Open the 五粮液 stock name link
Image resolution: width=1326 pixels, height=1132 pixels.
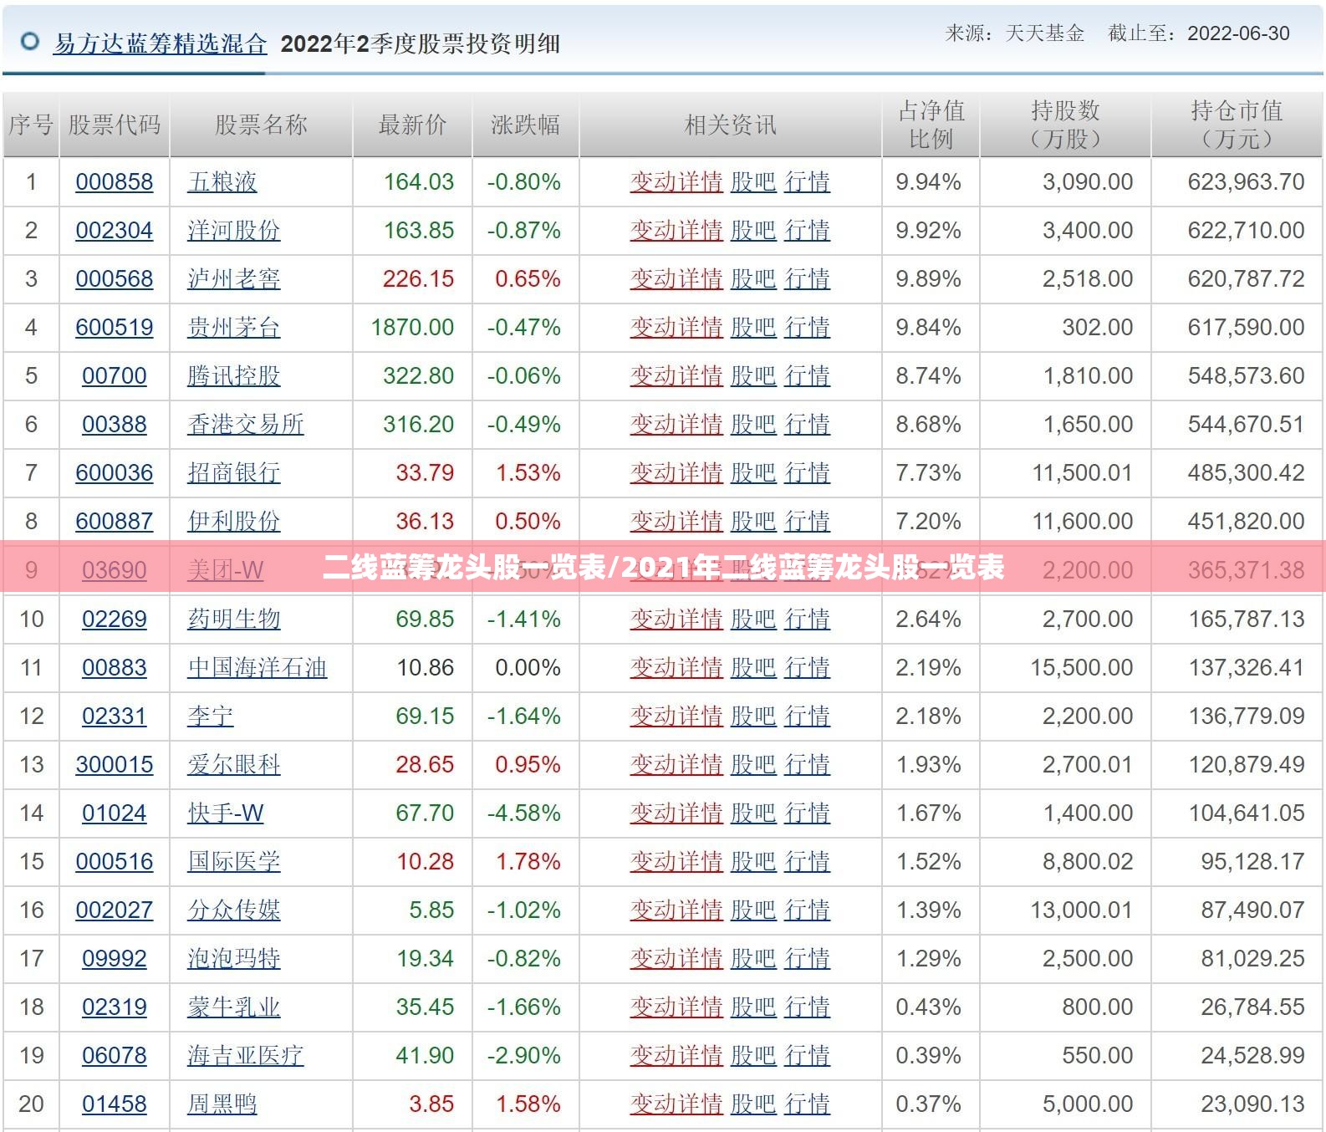[x=222, y=181]
